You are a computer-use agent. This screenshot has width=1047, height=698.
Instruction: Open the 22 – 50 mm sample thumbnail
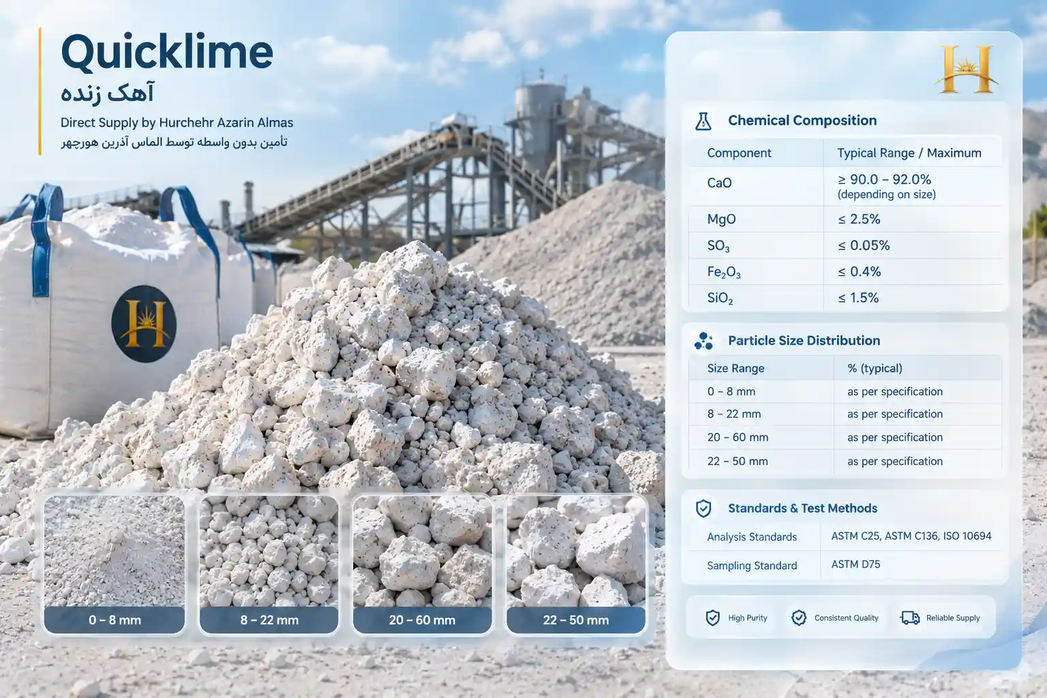click(576, 564)
